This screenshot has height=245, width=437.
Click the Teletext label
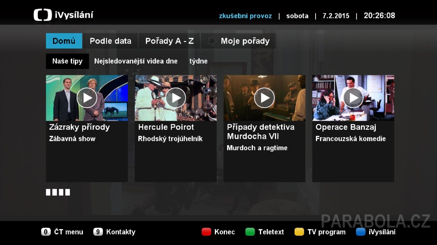click(271, 232)
